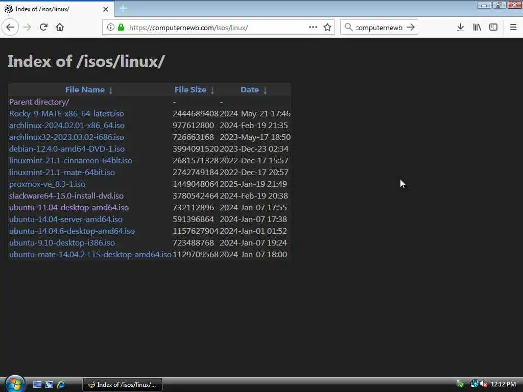This screenshot has width=523, height=392.
Task: Open the Library bookmarks and history panel
Action: [x=477, y=28]
